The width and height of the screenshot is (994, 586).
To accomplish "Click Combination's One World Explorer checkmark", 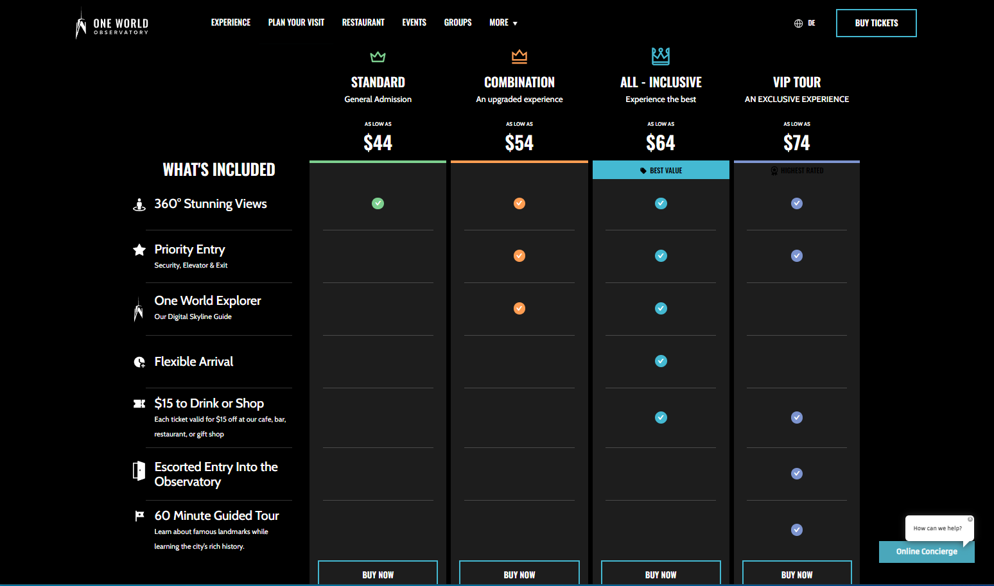I will tap(519, 309).
